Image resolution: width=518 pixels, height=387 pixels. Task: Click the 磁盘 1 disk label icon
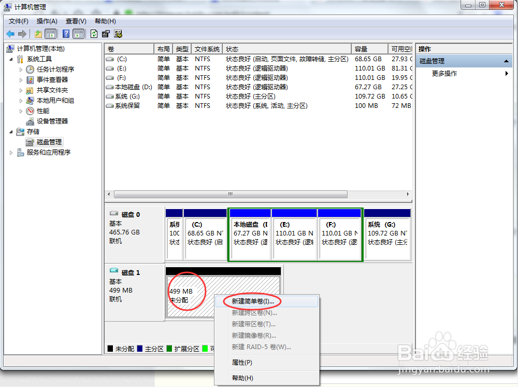[x=114, y=271]
